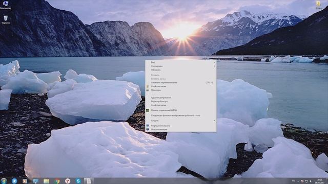328x184 pixels.
Task: Launch the media player taskbar icon
Action: (x=25, y=181)
